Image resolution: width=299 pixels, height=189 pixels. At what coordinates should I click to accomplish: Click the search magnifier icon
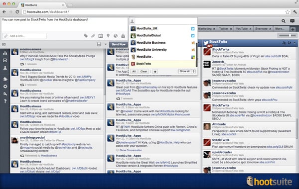(x=284, y=21)
